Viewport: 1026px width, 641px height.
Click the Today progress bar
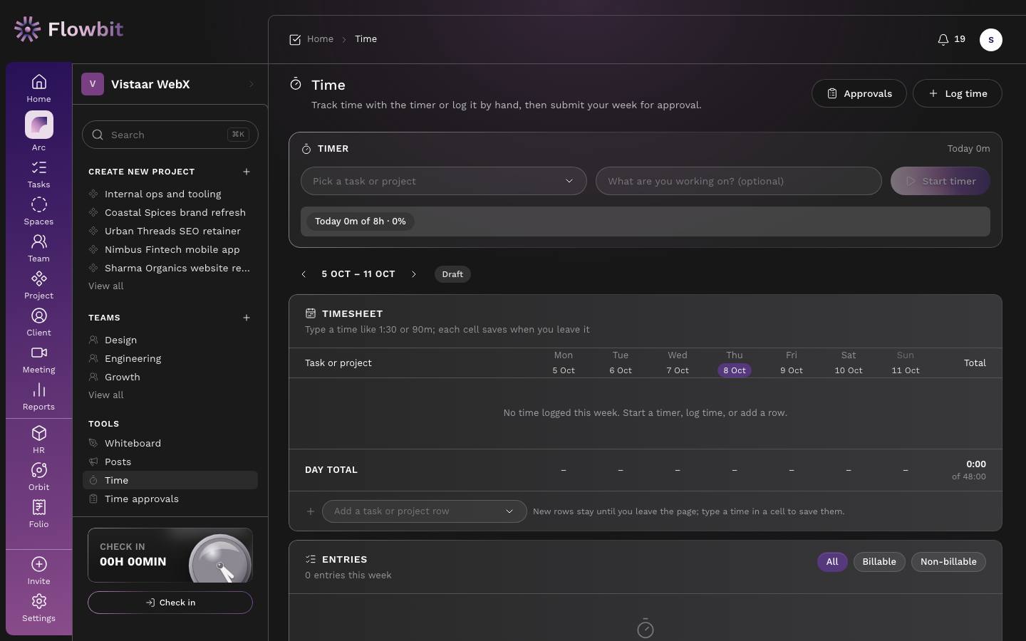(646, 222)
